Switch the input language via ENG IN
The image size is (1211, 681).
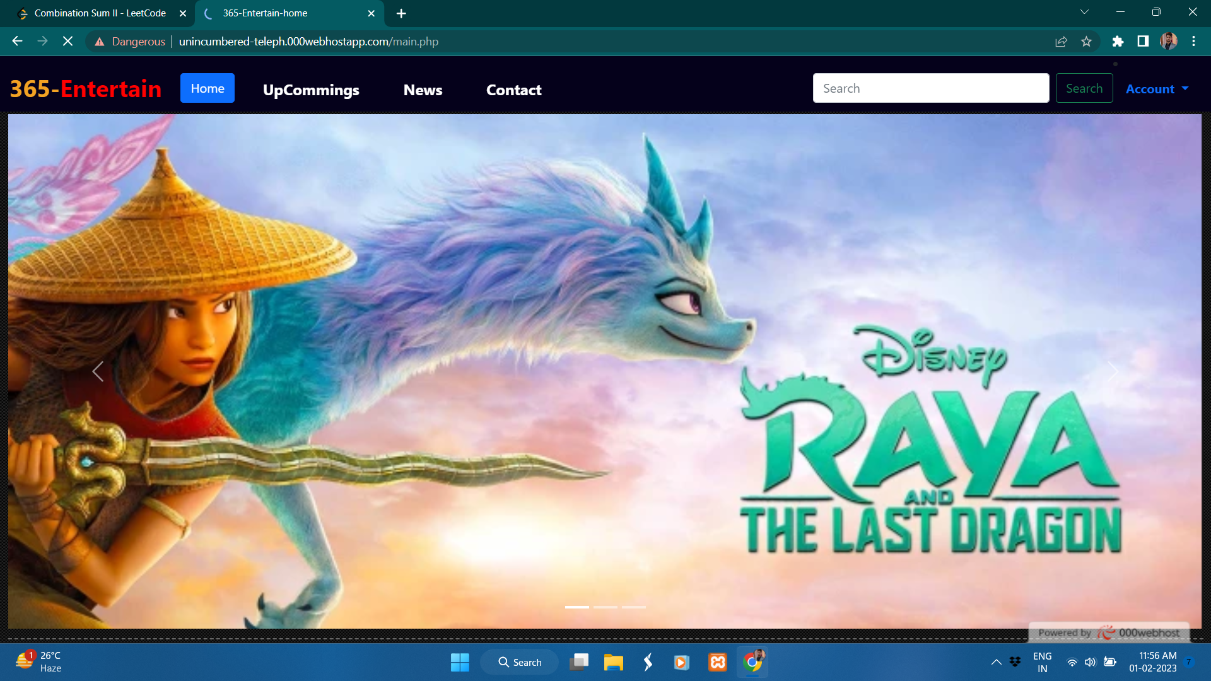(x=1042, y=662)
